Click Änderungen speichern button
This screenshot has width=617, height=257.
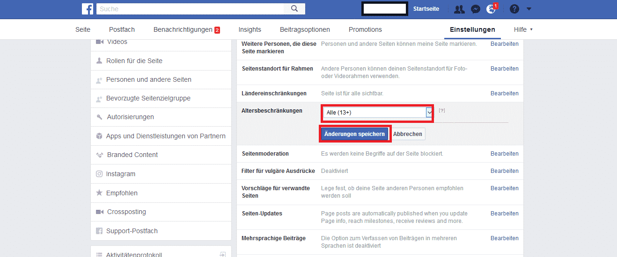coord(355,134)
